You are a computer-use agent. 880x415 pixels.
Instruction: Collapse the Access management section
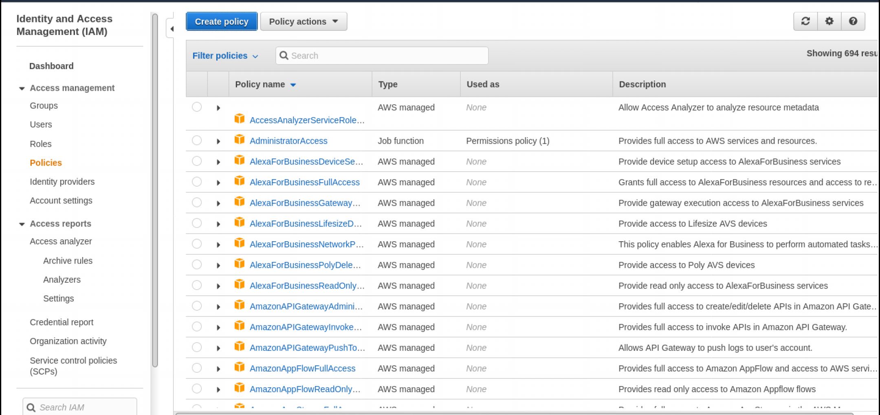pyautogui.click(x=22, y=88)
